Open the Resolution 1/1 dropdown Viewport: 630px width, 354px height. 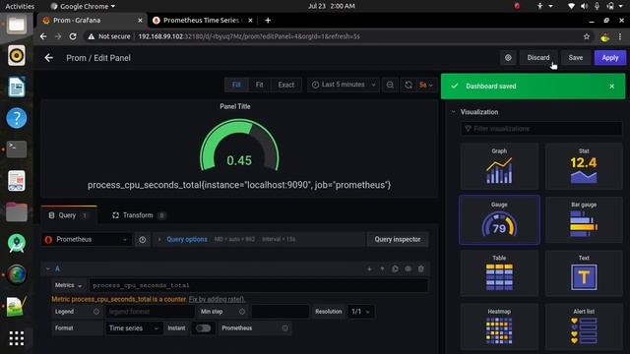(x=360, y=312)
